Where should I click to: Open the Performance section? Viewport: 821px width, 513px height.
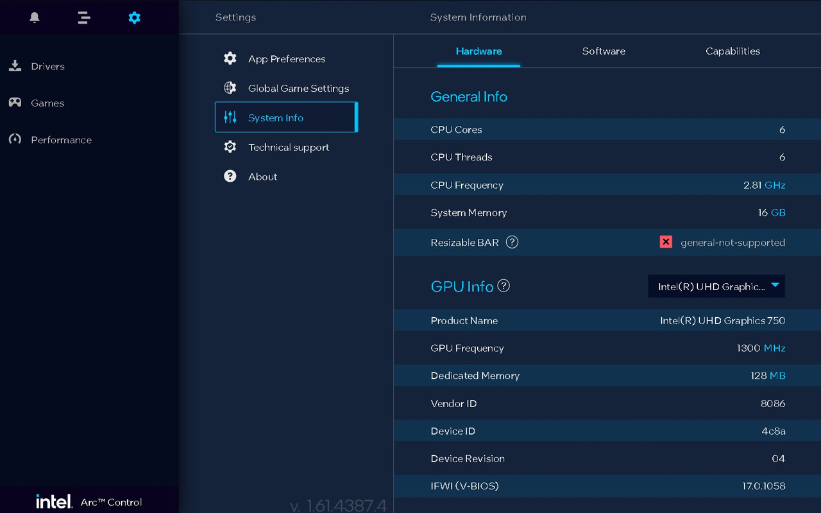(x=62, y=140)
